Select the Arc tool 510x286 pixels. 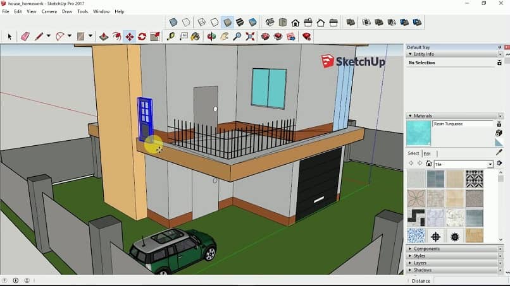(x=60, y=37)
